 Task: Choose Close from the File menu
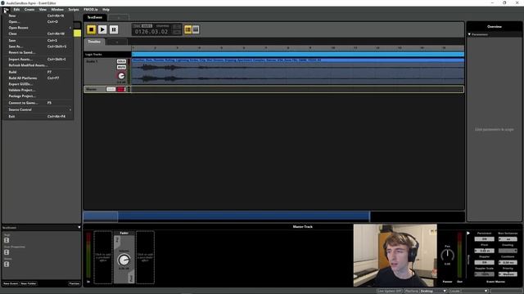(38, 33)
